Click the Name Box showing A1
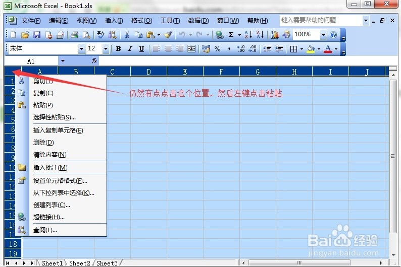The width and height of the screenshot is (401, 267). coord(31,61)
